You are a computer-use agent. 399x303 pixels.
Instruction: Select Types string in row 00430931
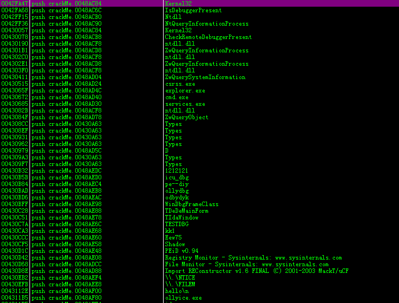pyautogui.click(x=173, y=137)
